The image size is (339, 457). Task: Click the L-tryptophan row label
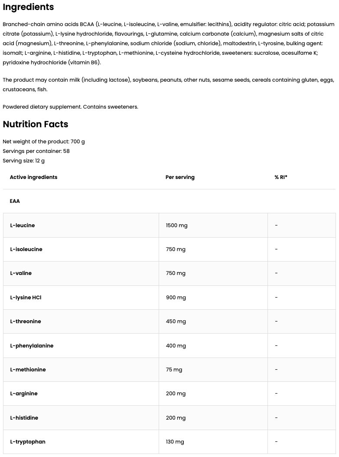click(x=28, y=442)
